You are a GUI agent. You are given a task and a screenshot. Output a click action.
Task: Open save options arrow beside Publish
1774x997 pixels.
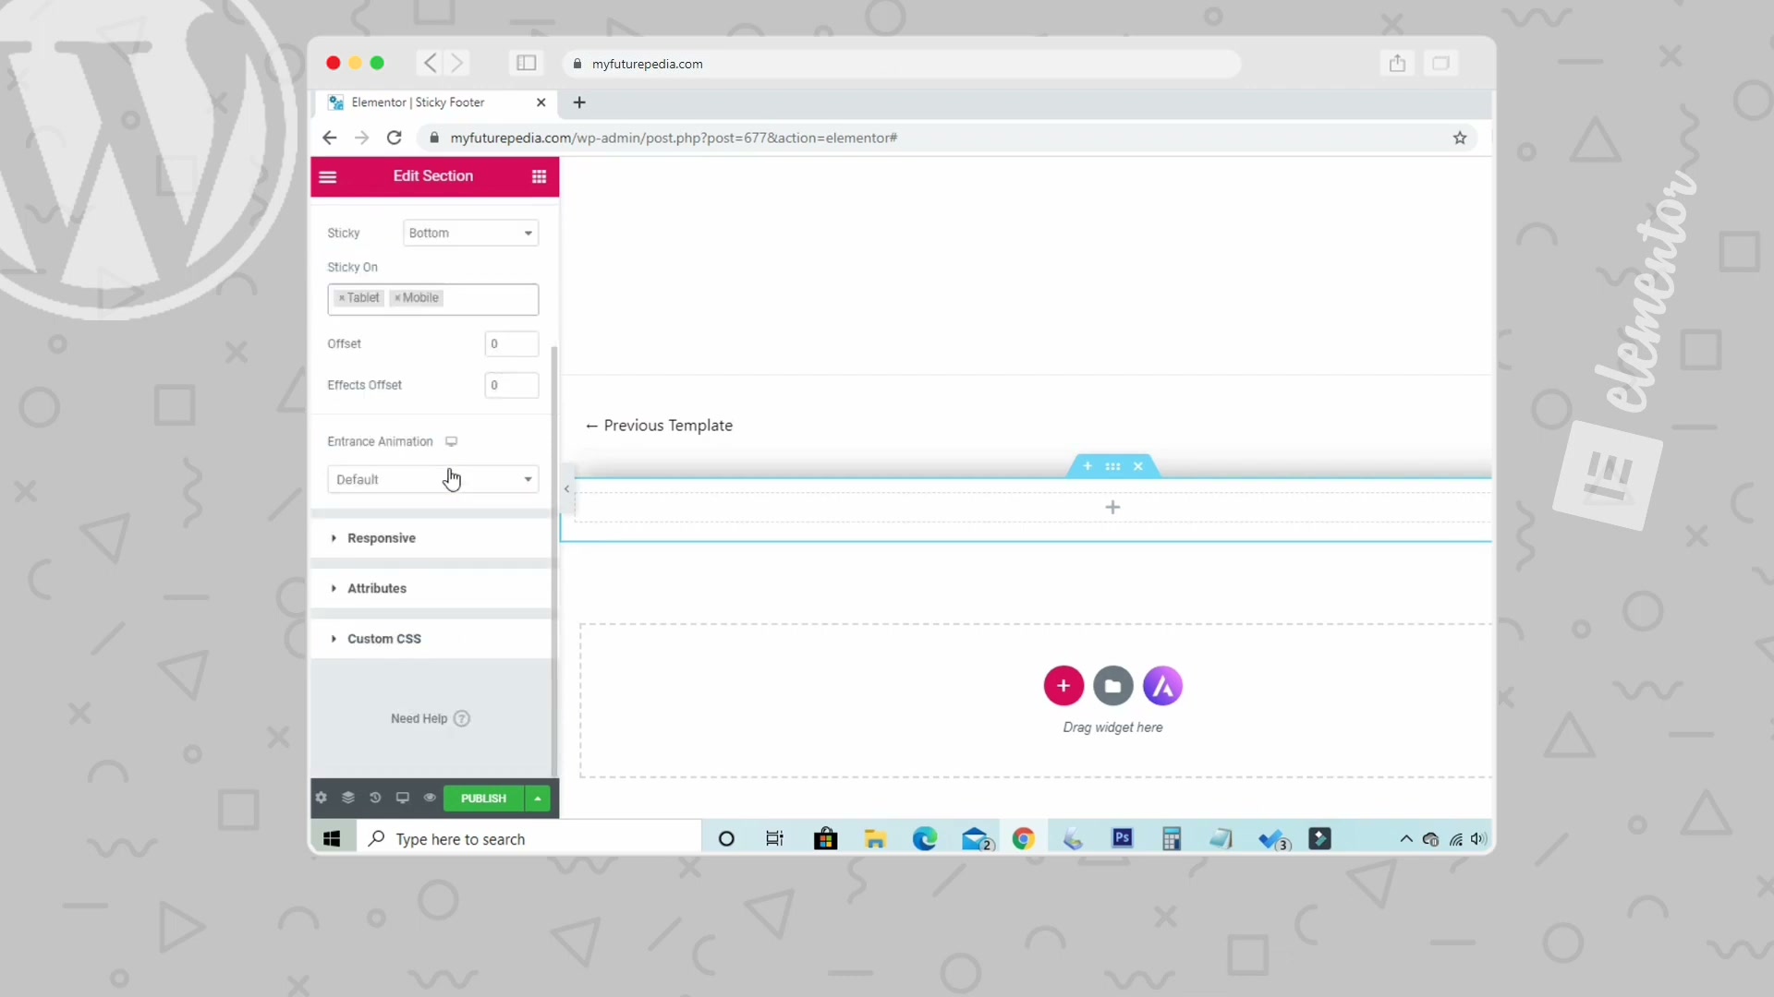tap(538, 798)
